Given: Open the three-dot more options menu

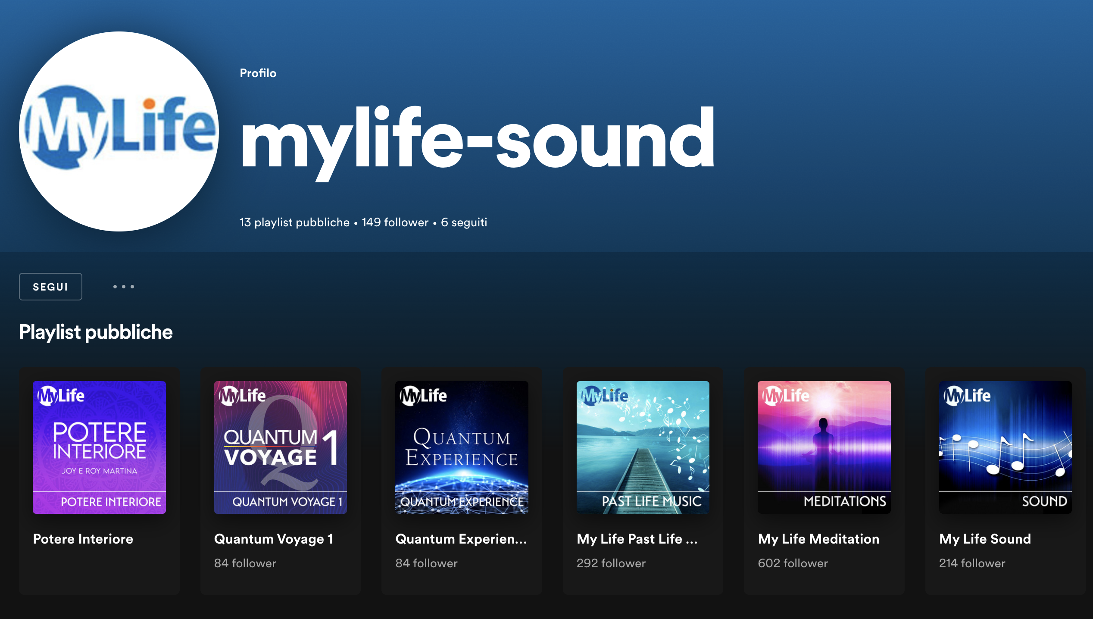Looking at the screenshot, I should click(124, 287).
